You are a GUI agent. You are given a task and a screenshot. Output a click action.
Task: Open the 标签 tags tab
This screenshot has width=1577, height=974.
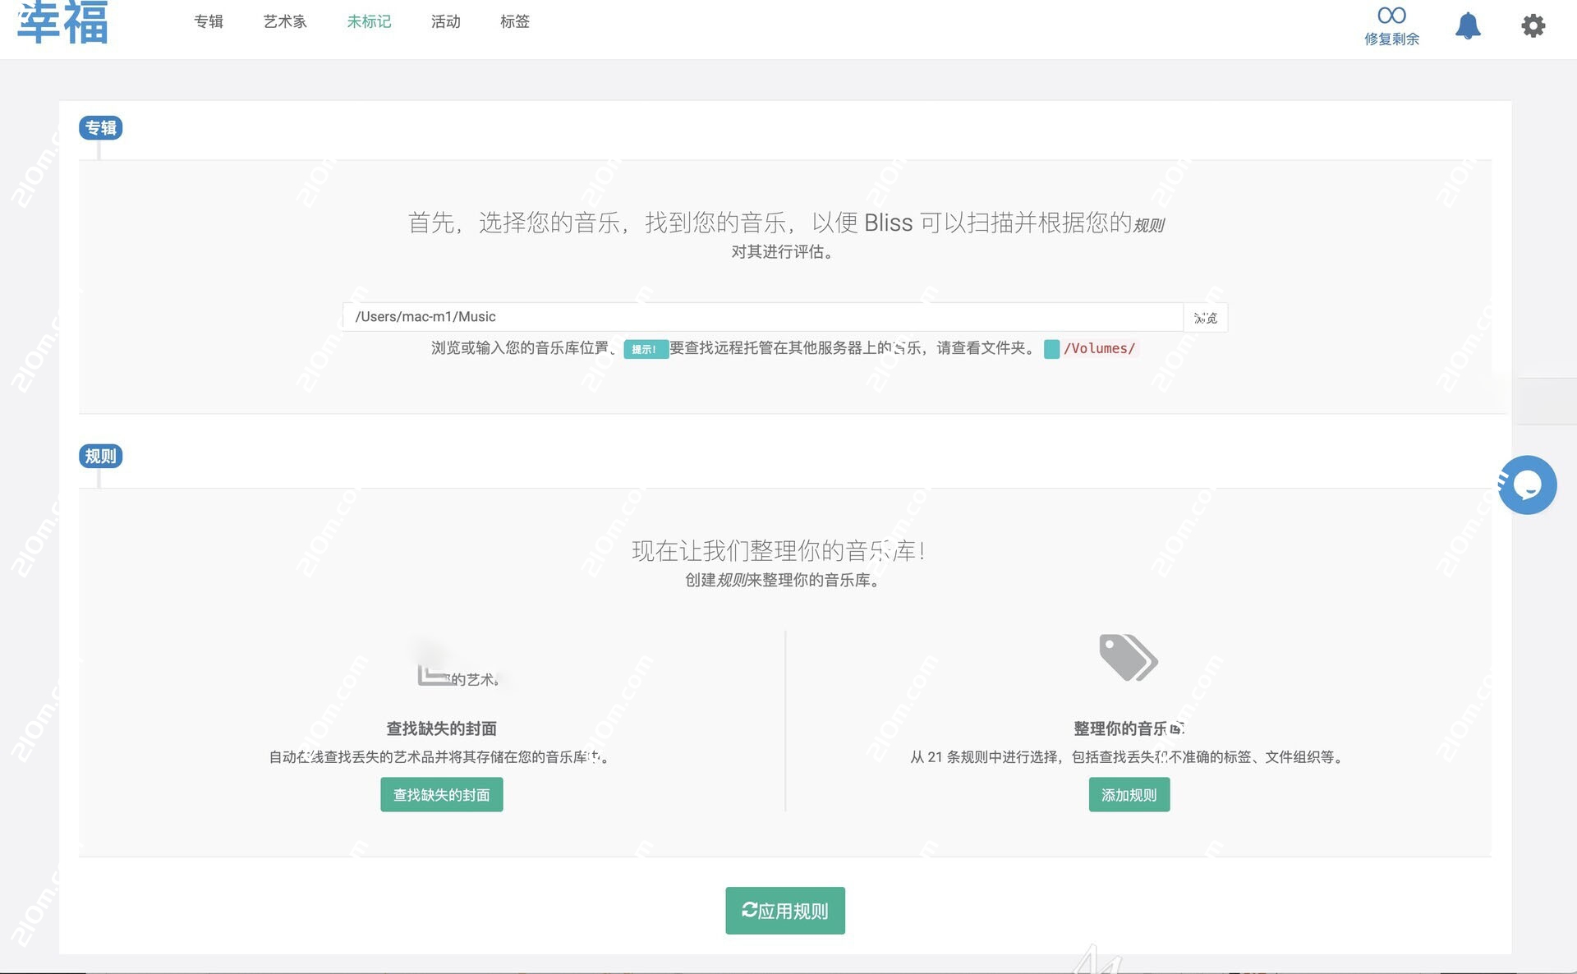[x=515, y=21]
